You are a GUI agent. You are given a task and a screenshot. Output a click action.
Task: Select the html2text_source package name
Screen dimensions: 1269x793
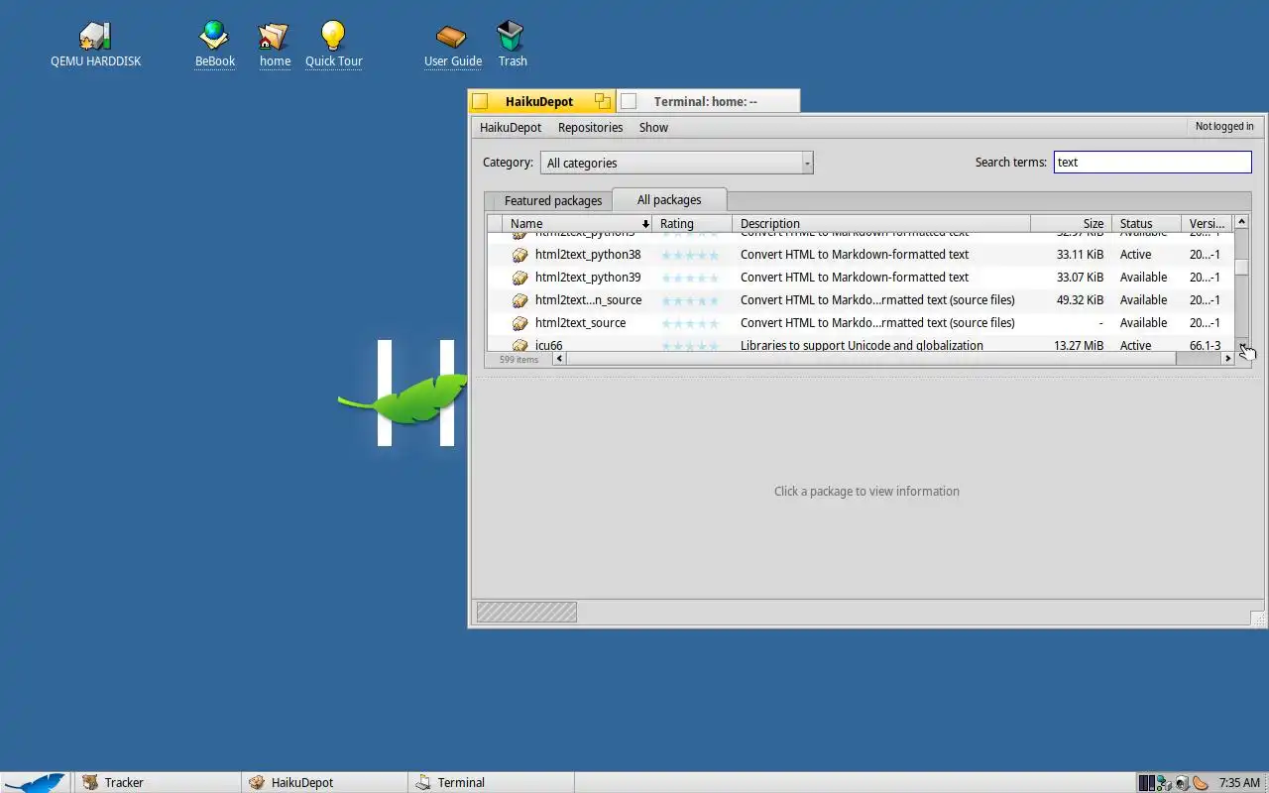point(580,323)
